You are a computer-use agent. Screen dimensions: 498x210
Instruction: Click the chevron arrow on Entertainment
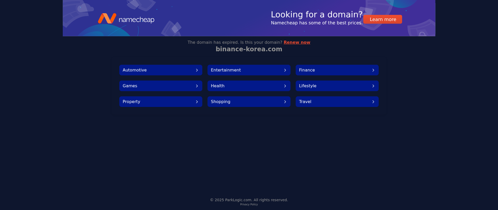coord(285,70)
